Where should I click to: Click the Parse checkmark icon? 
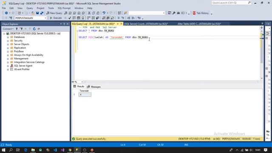(x=70, y=18)
